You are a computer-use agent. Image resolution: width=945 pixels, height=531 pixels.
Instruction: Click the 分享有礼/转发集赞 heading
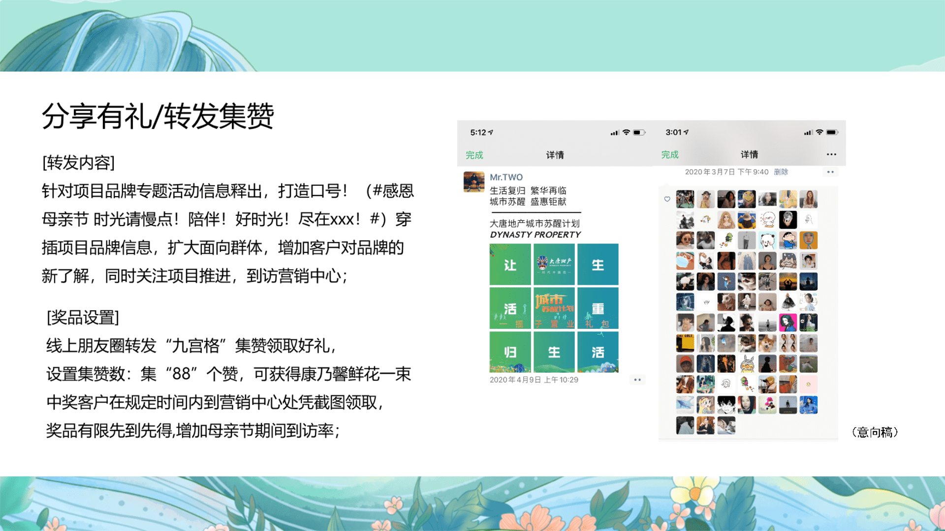coord(158,117)
